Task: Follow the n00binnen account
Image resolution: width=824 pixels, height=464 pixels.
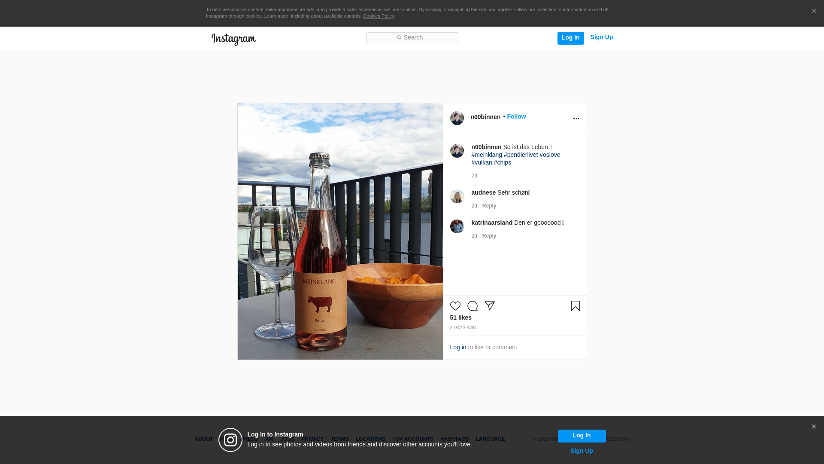Action: (x=516, y=116)
